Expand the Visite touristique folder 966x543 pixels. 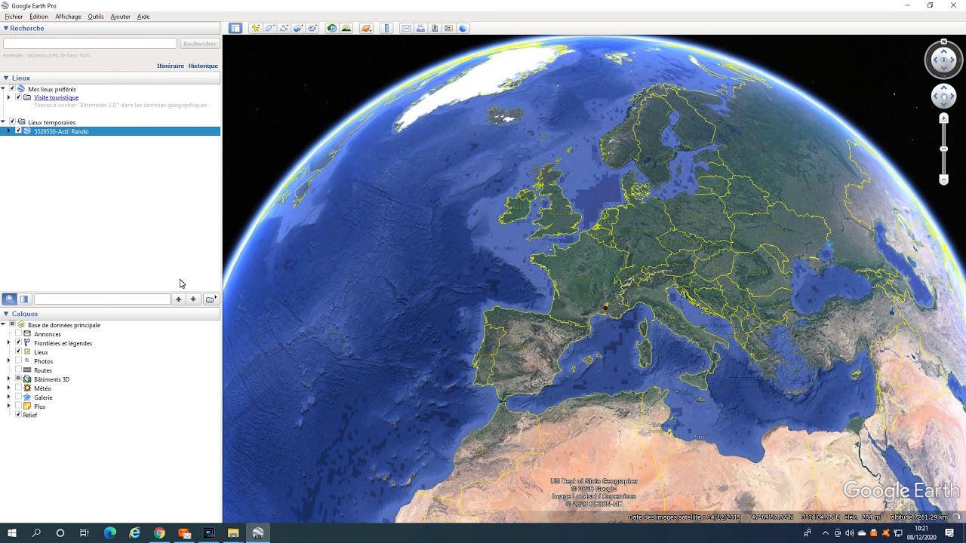point(8,97)
